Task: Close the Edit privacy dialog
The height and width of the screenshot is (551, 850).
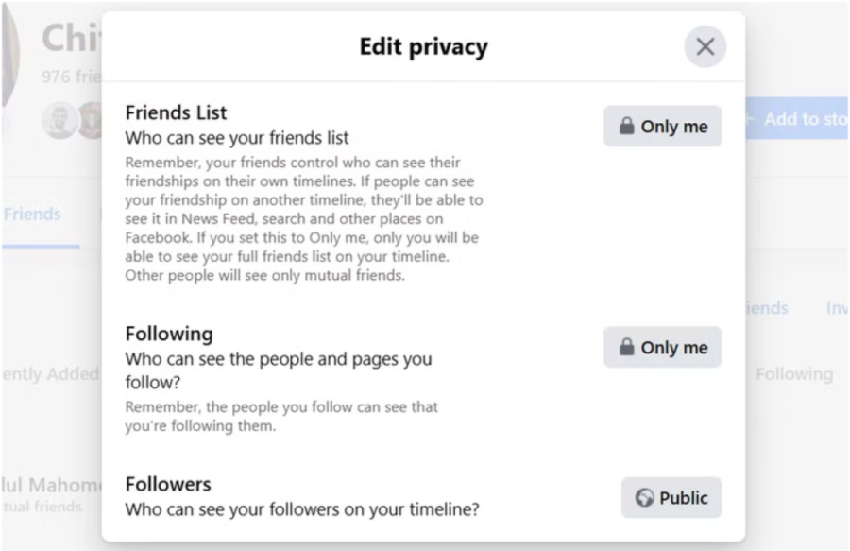Action: point(705,47)
